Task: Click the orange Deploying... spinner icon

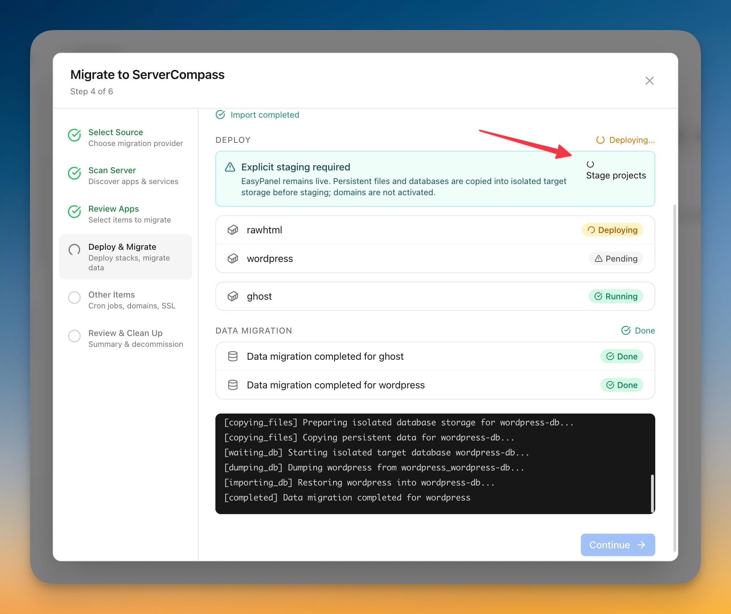Action: [x=600, y=140]
